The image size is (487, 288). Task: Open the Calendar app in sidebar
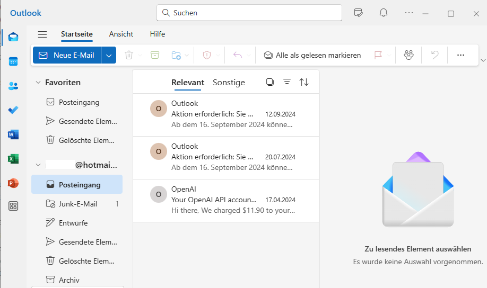click(13, 61)
